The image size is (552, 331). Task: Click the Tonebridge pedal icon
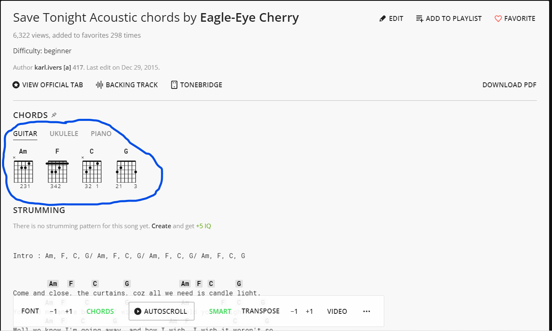pyautogui.click(x=174, y=85)
